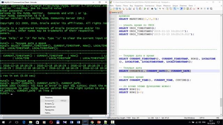Click Print icon in Notepad++ toolbar

point(130,9)
